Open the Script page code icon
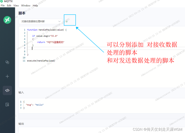Screen dimensions: 185x133 click(x=7, y=90)
